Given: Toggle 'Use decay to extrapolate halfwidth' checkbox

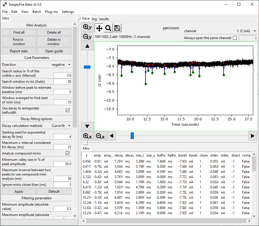Looking at the screenshot, I should [67, 110].
